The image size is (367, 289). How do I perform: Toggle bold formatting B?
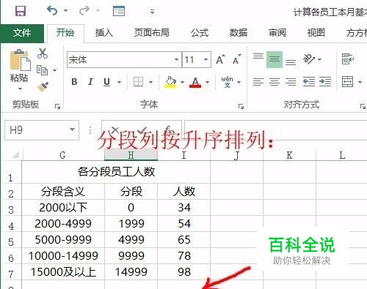[74, 82]
